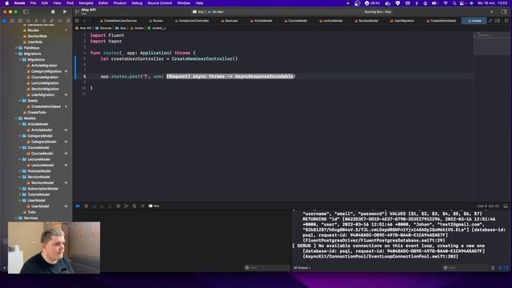512x288 pixels.
Task: Open related items grid menu
Action: [77, 21]
